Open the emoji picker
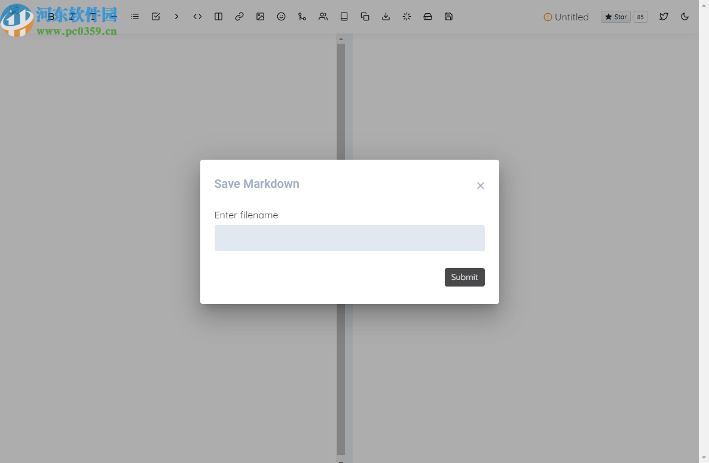This screenshot has height=463, width=709. pyautogui.click(x=281, y=16)
